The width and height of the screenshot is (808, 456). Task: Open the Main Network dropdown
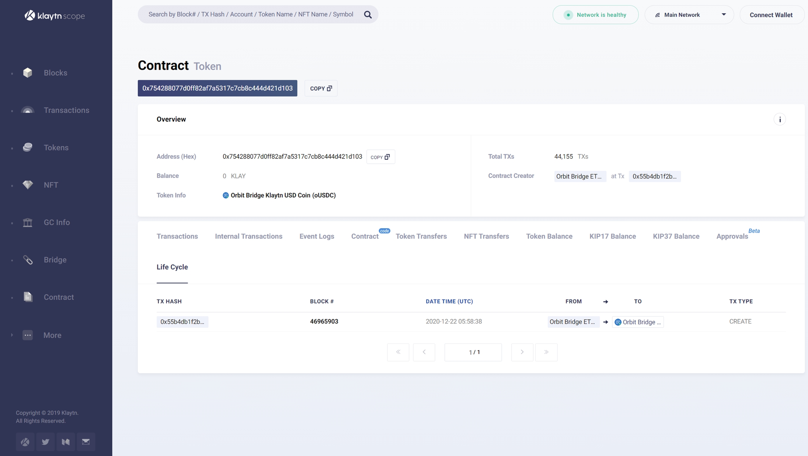click(689, 15)
